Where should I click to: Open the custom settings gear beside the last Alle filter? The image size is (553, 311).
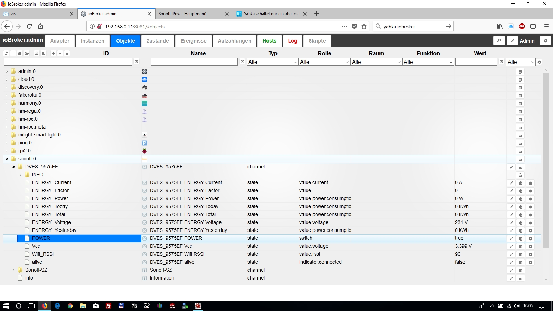[x=539, y=62]
